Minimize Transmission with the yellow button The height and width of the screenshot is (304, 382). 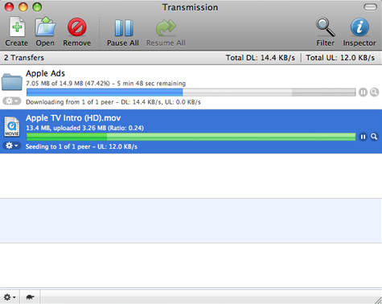[23, 7]
